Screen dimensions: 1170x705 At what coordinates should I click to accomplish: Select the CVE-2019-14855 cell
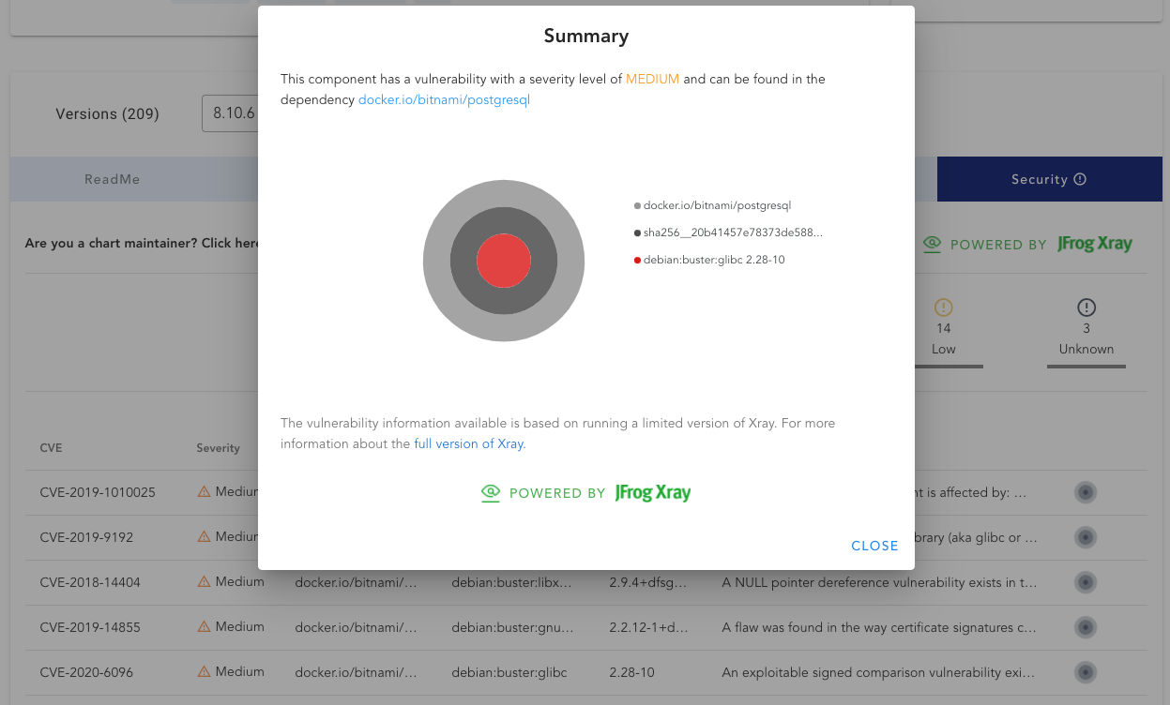(x=90, y=627)
